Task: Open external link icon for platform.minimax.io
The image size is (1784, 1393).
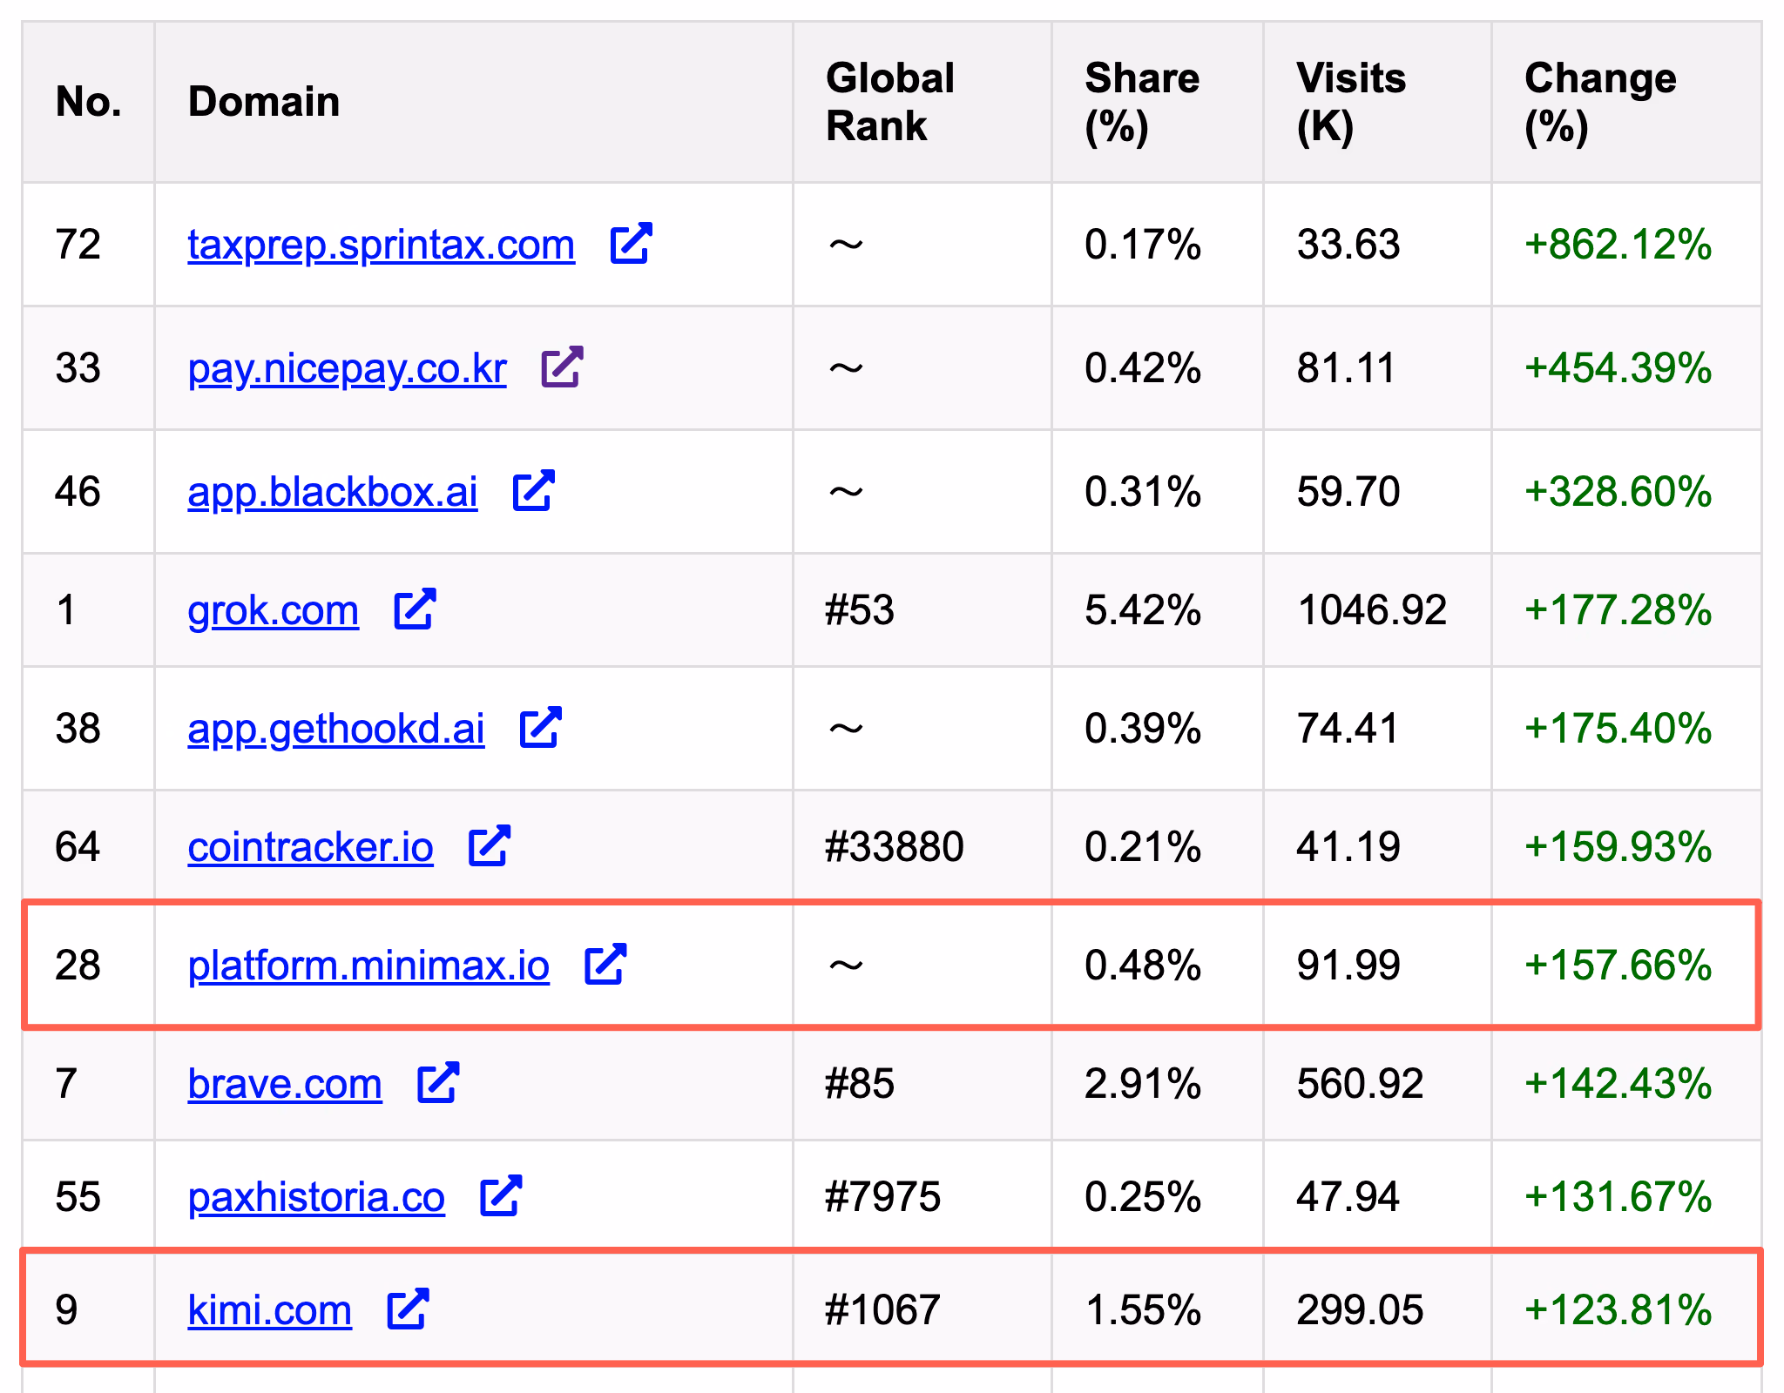Action: click(x=605, y=965)
